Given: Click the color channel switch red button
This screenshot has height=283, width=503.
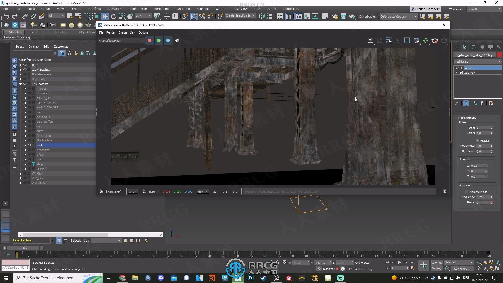Looking at the screenshot, I should [149, 40].
